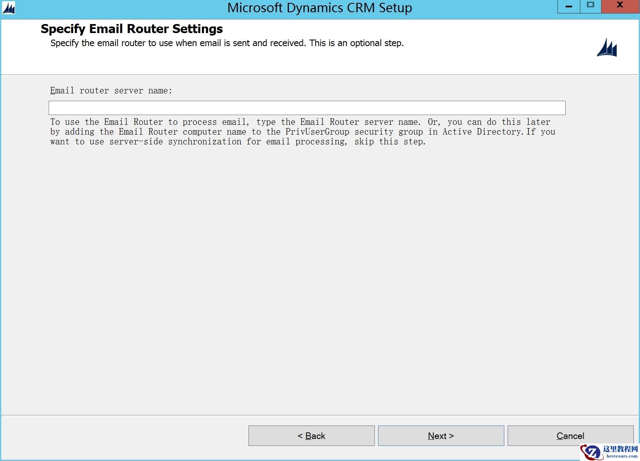Viewport: 640px width, 461px height.
Task: Maximize the CRM Setup window
Action: pos(590,6)
